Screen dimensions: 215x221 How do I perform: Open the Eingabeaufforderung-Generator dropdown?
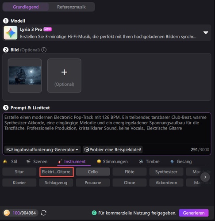coord(42,150)
